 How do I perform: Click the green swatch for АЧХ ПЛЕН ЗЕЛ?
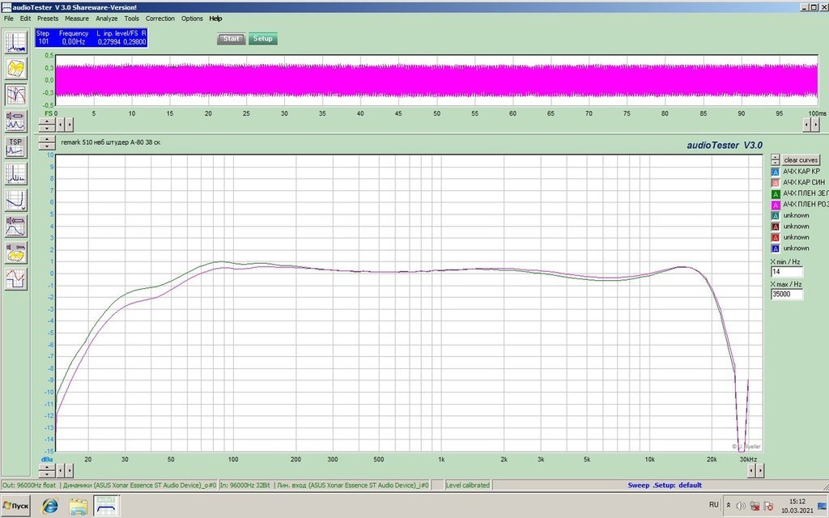(x=775, y=194)
